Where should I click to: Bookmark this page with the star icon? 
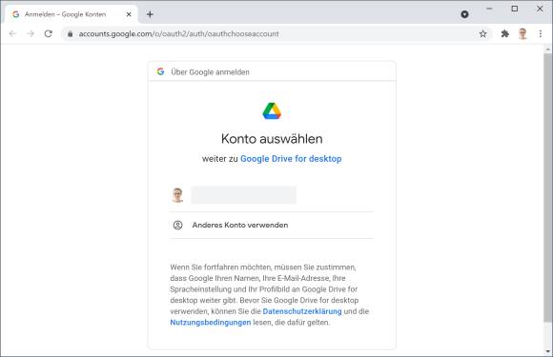click(x=482, y=34)
